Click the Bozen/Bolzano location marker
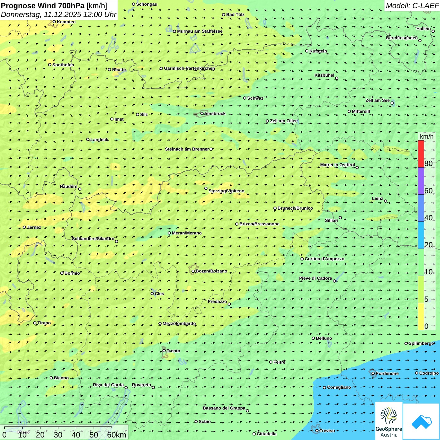 click(193, 271)
